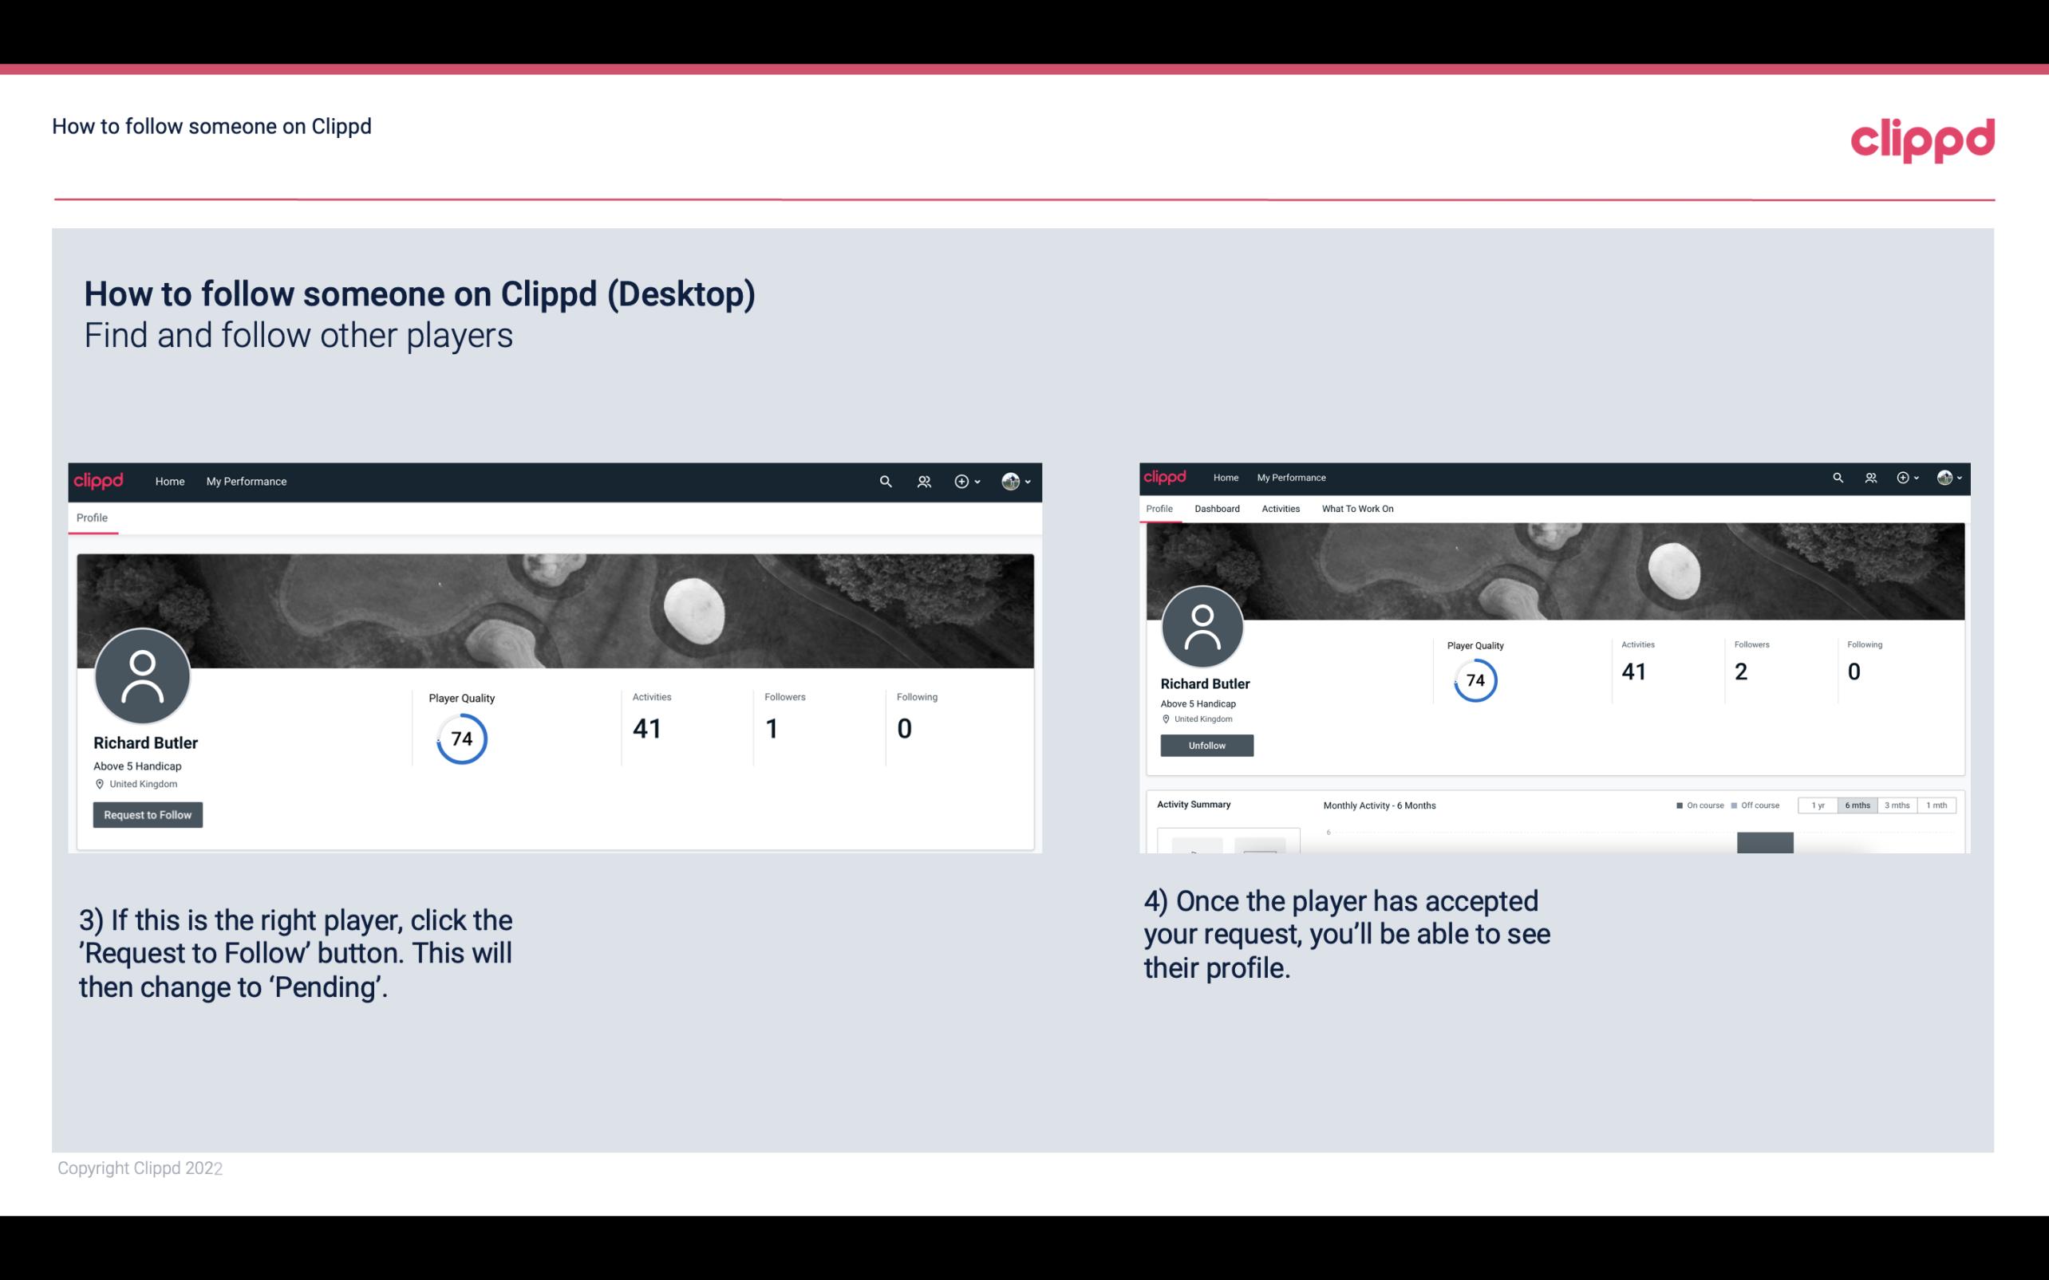Select 'Activities' tab on right profile view
This screenshot has height=1280, width=2049.
click(x=1279, y=509)
